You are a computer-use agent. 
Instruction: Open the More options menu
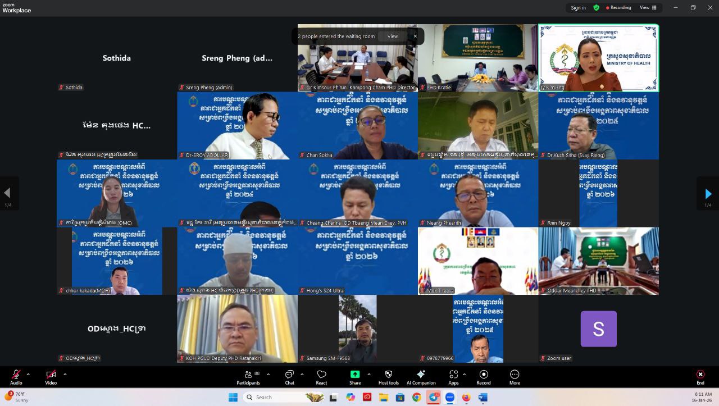point(515,377)
